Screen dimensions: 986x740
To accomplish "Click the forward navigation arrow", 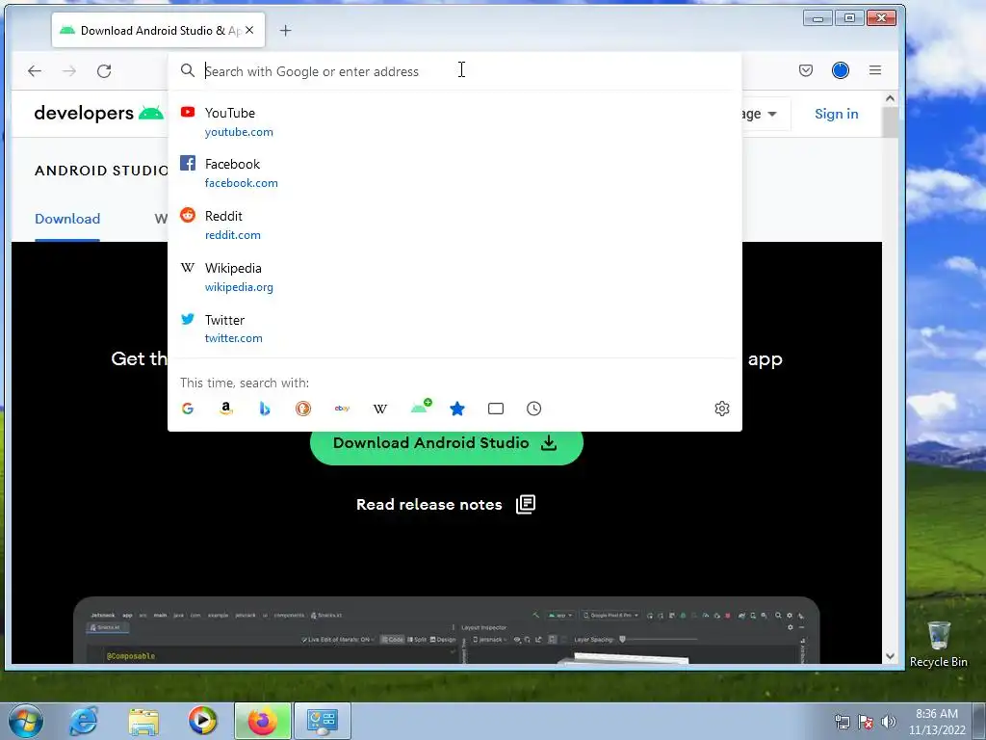I will pos(69,71).
